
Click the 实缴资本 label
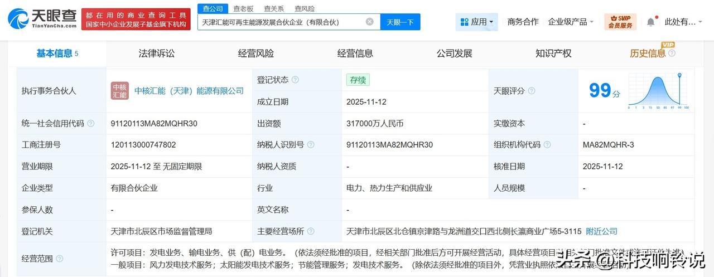click(x=509, y=123)
